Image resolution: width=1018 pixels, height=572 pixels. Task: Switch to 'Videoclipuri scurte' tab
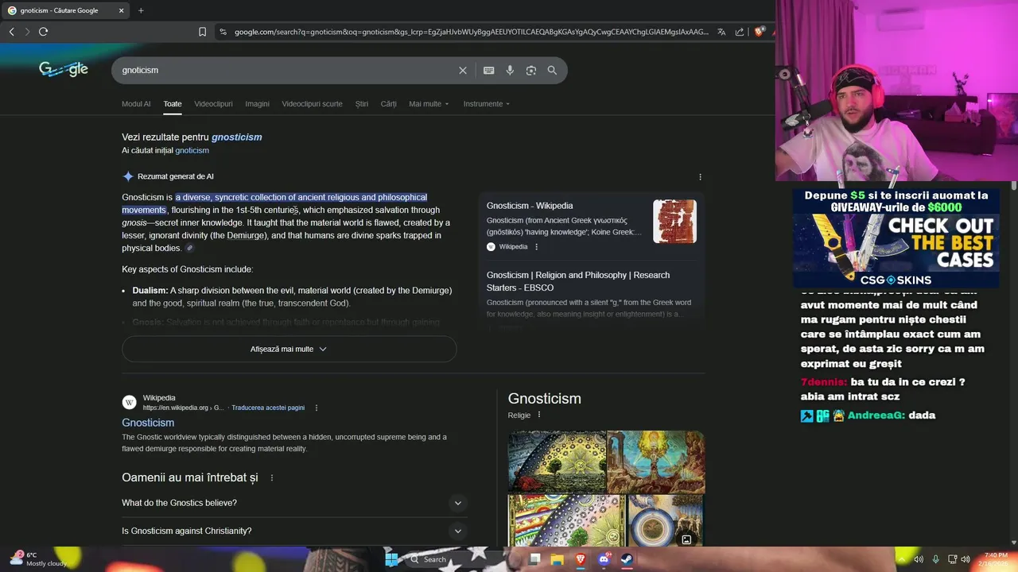pyautogui.click(x=312, y=104)
